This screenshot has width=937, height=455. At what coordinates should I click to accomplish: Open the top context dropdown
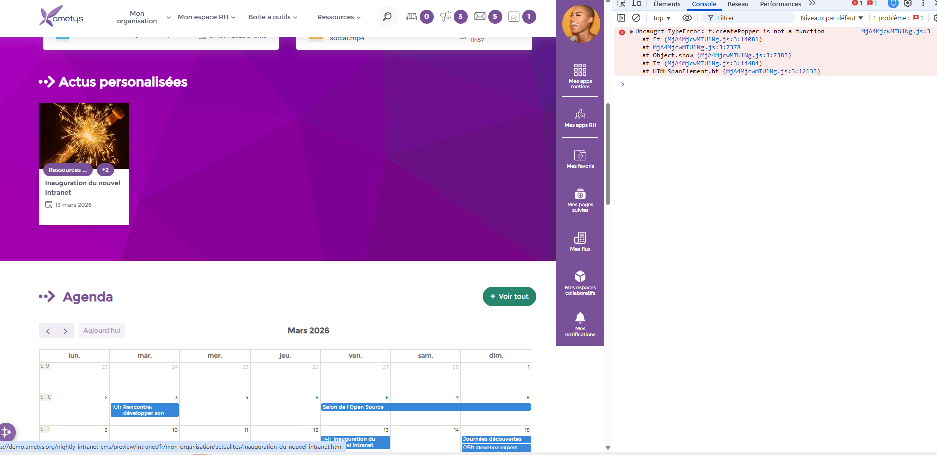(x=661, y=18)
